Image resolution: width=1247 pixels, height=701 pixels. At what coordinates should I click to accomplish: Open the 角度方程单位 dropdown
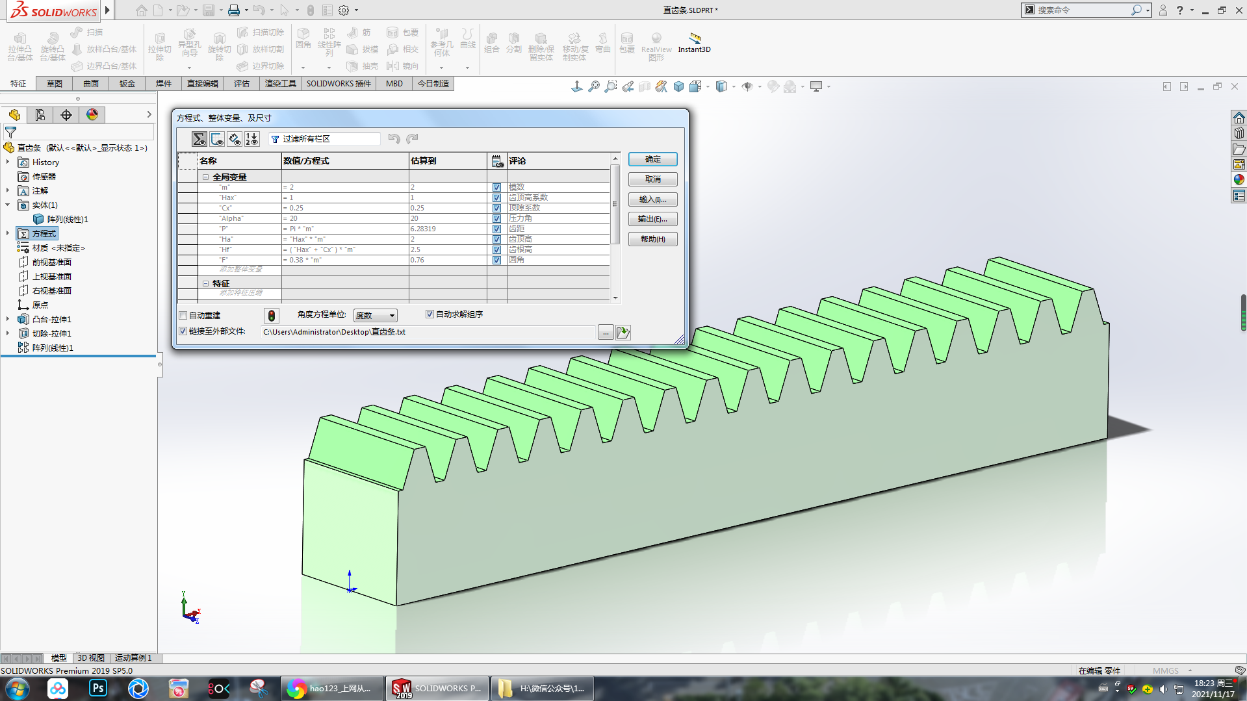pyautogui.click(x=375, y=316)
